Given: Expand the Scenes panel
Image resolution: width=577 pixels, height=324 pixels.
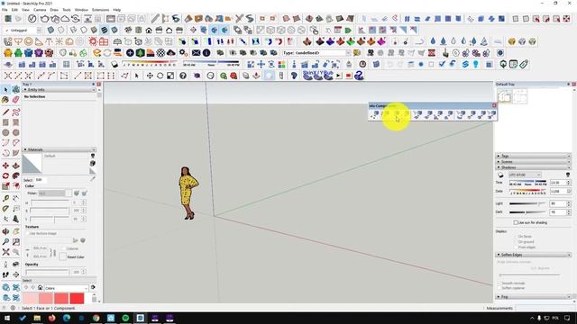Looking at the screenshot, I should tap(533, 162).
